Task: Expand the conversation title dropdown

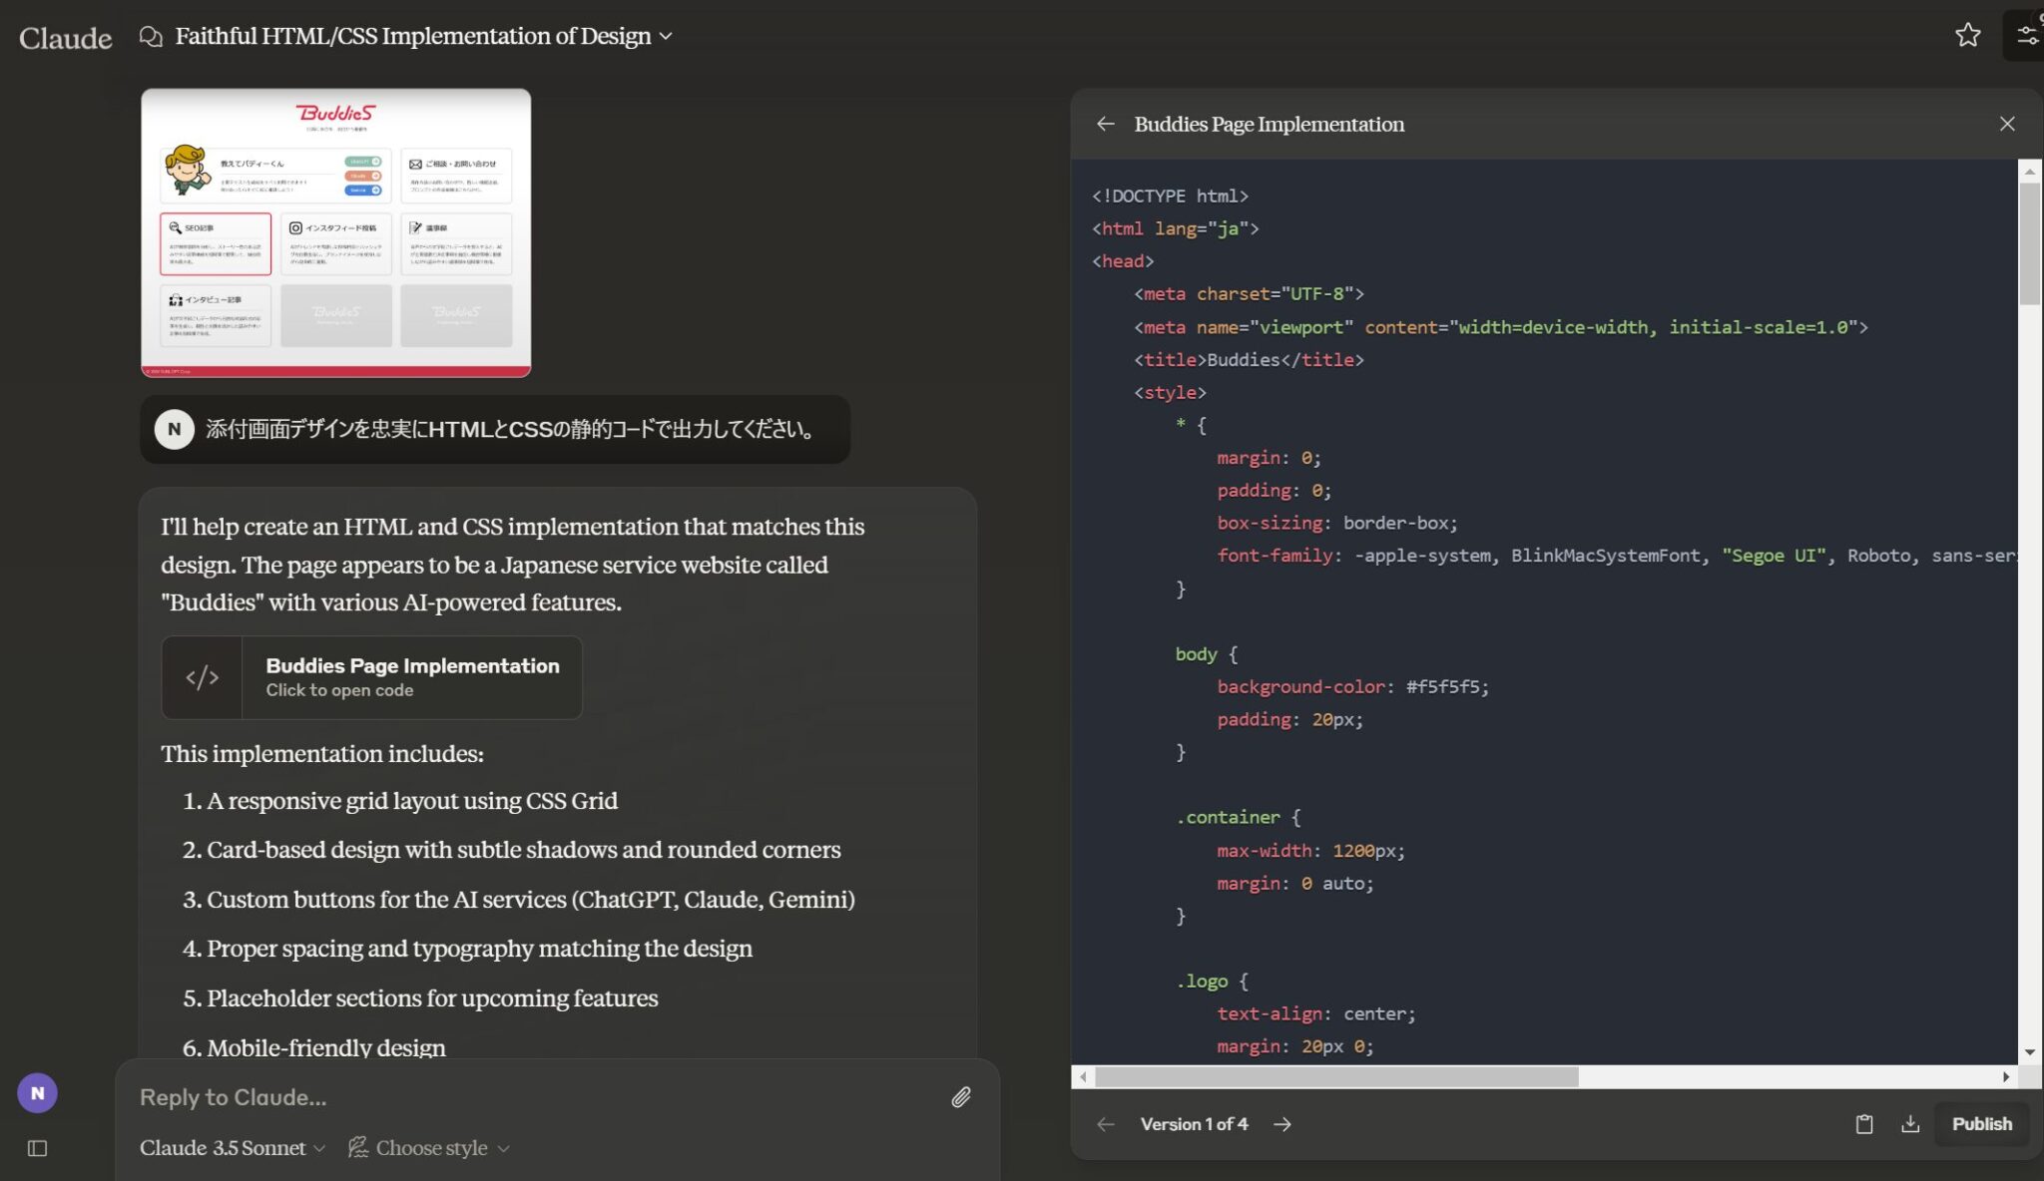Action: coord(667,36)
